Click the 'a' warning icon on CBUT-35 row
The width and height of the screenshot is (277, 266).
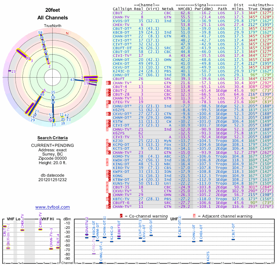[x=107, y=187]
